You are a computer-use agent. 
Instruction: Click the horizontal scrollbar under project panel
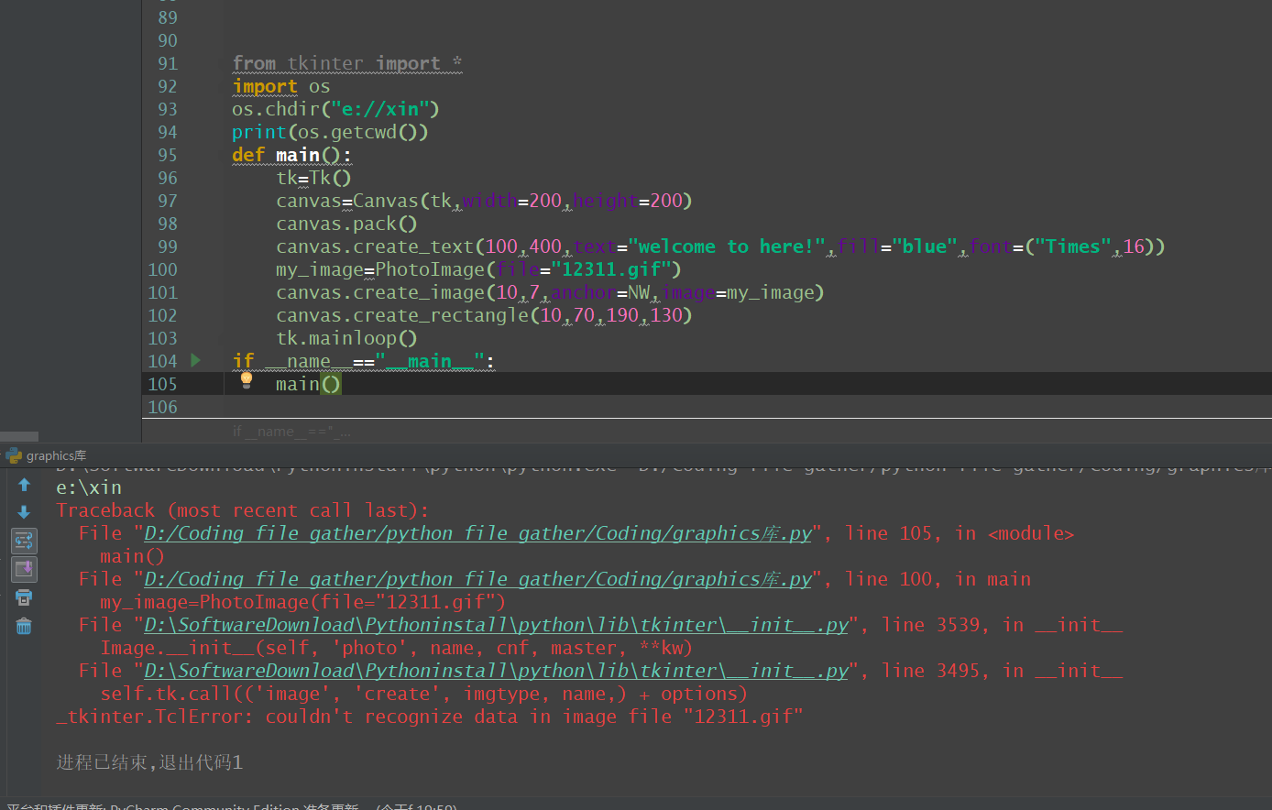point(19,437)
